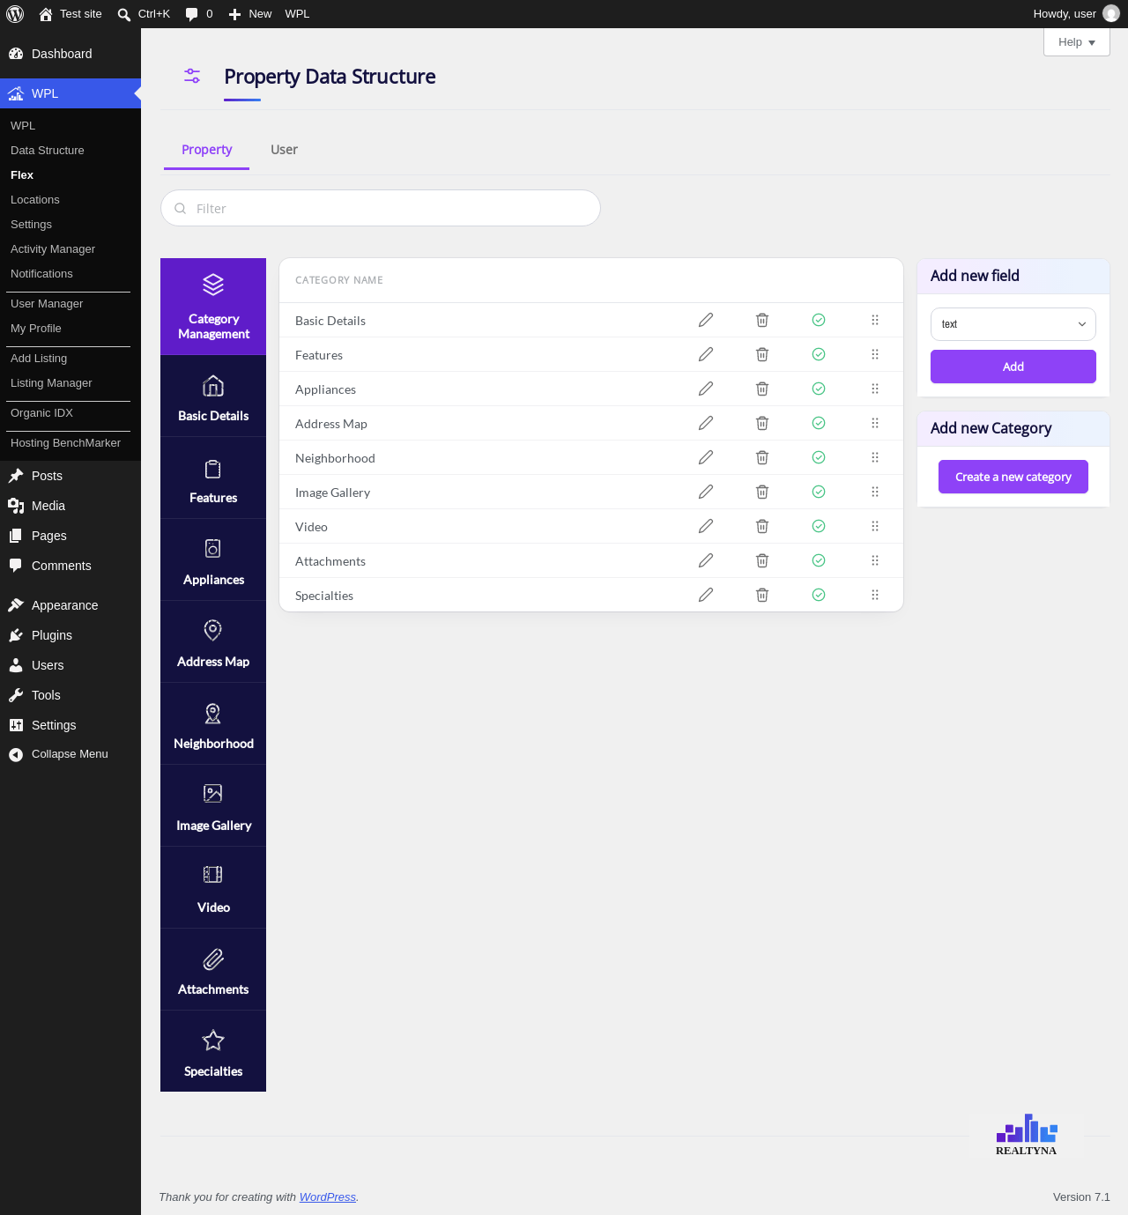Click the purple Add field button
This screenshot has width=1128, height=1215.
tap(1013, 367)
